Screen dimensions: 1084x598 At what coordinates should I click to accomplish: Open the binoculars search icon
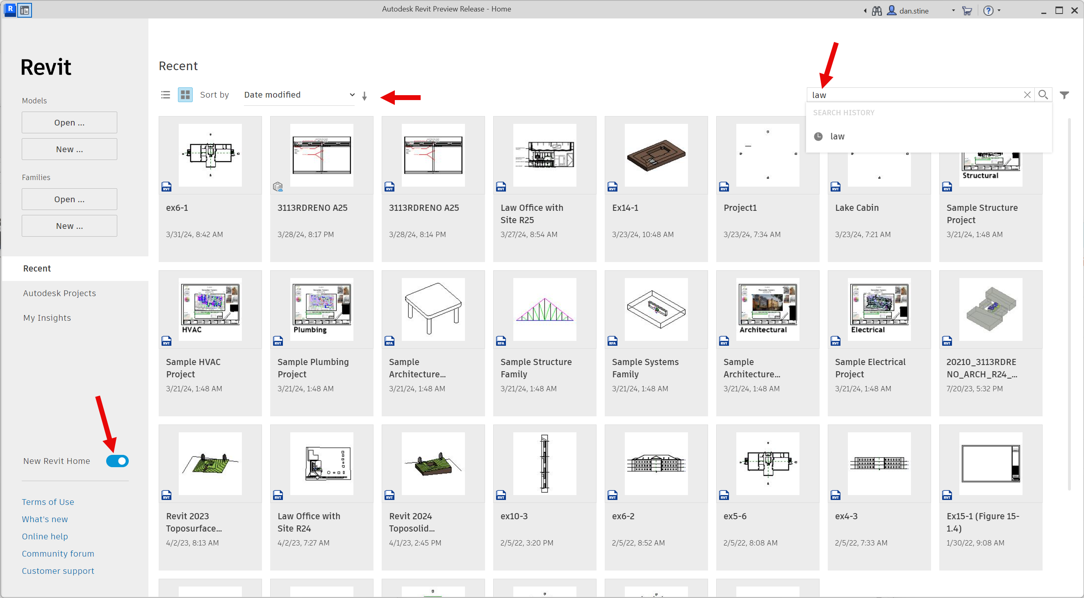pos(877,11)
